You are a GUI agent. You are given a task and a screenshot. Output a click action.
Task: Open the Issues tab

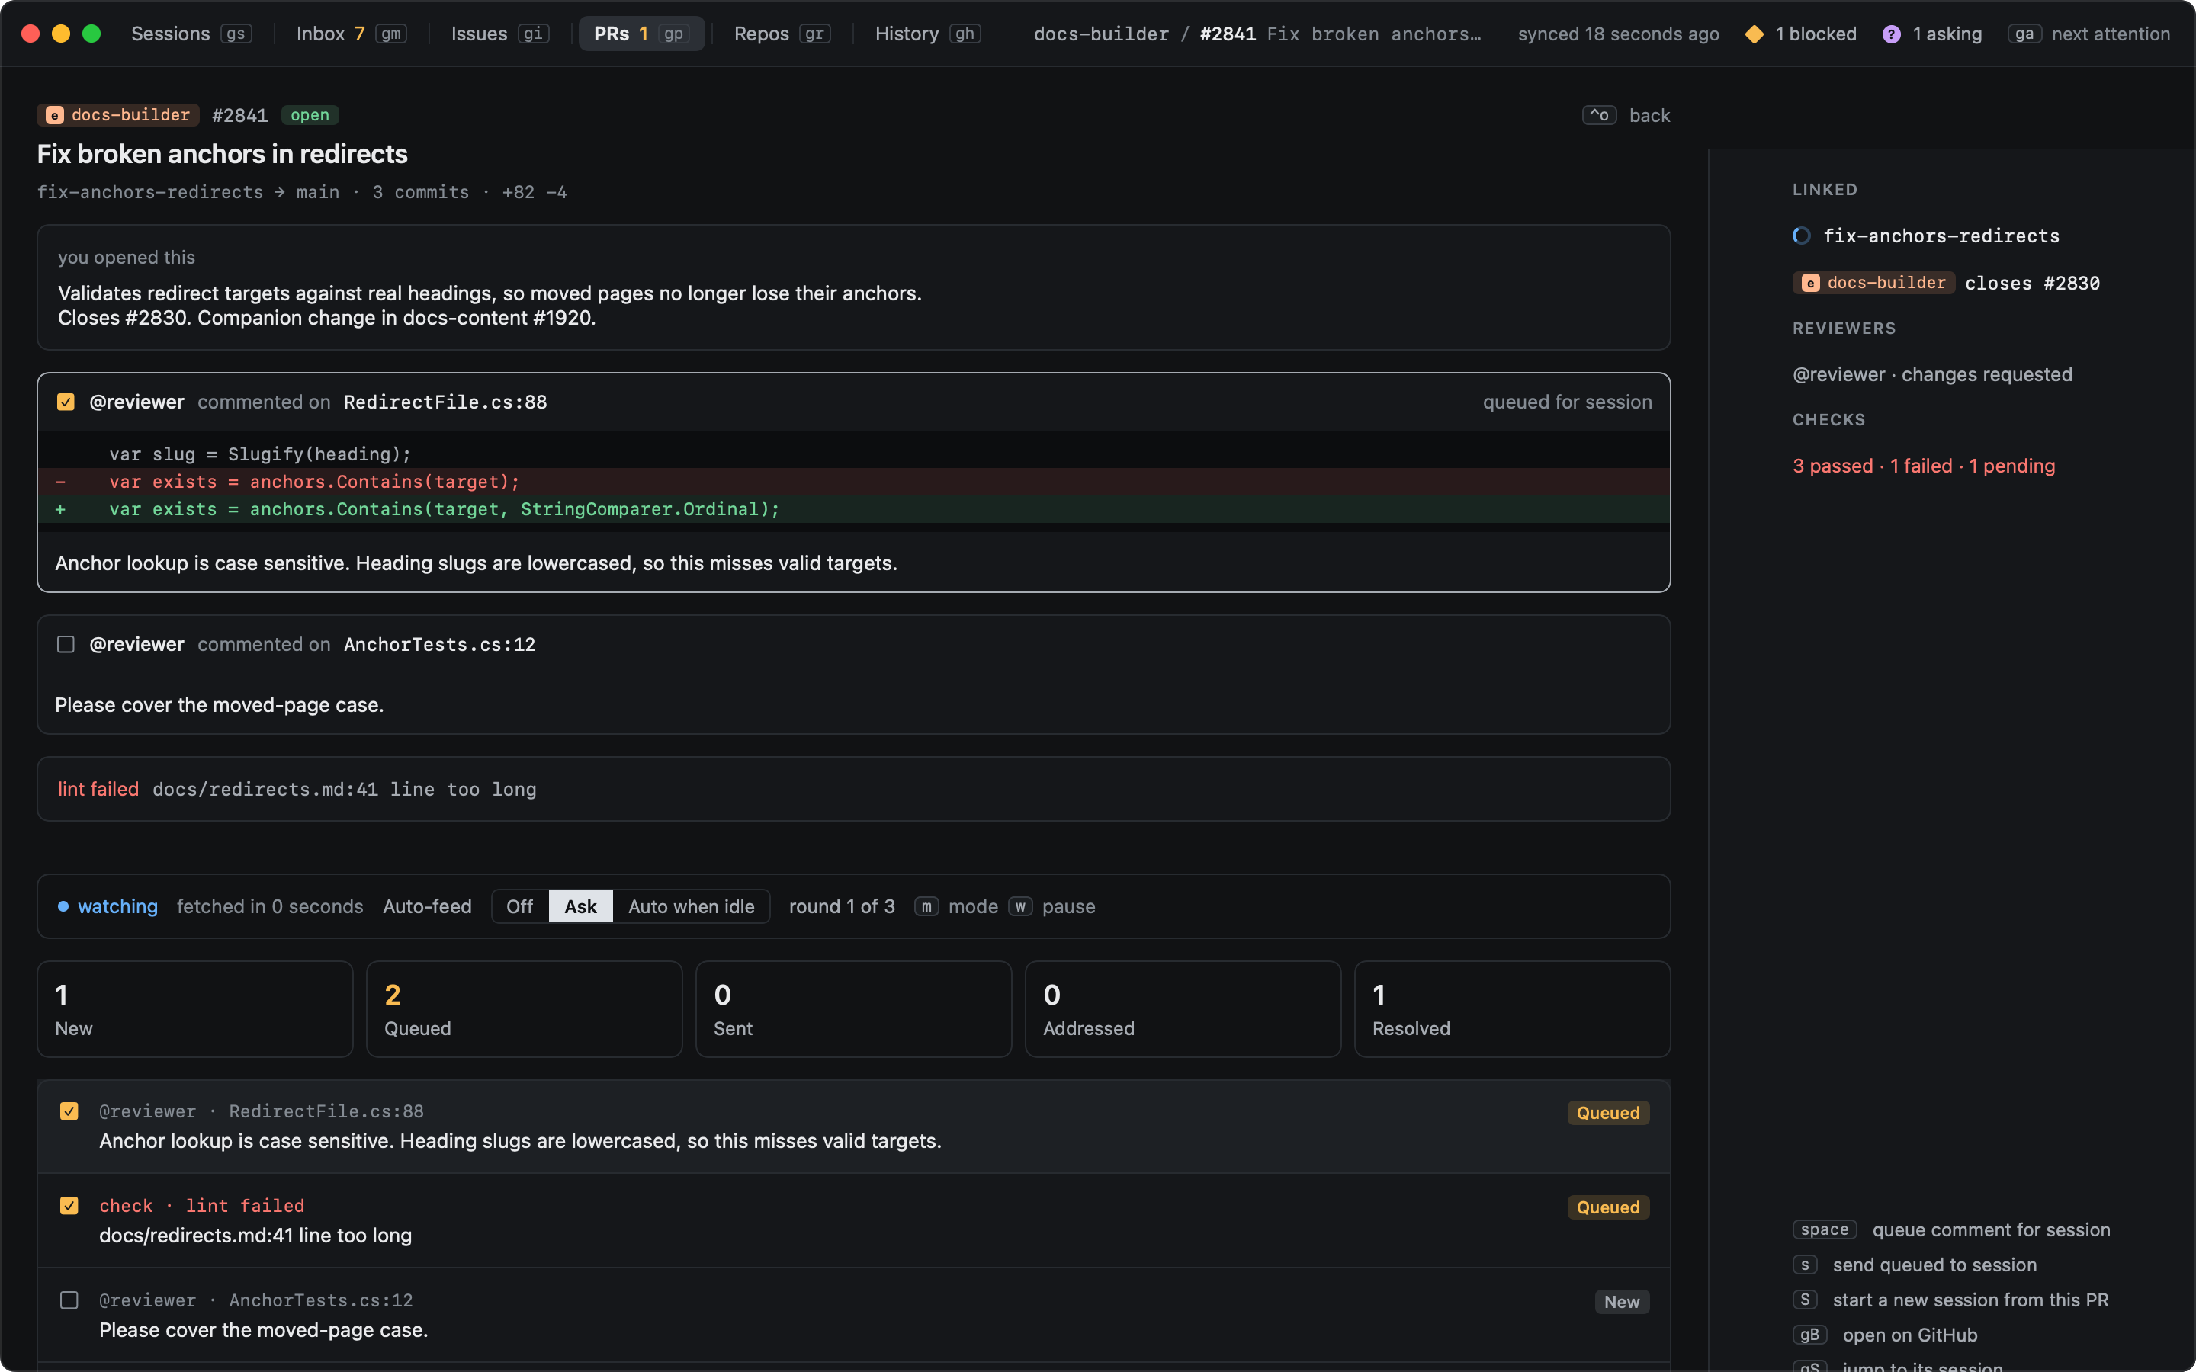point(499,34)
